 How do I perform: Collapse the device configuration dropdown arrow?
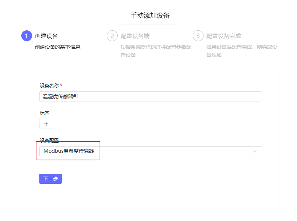[x=255, y=151]
